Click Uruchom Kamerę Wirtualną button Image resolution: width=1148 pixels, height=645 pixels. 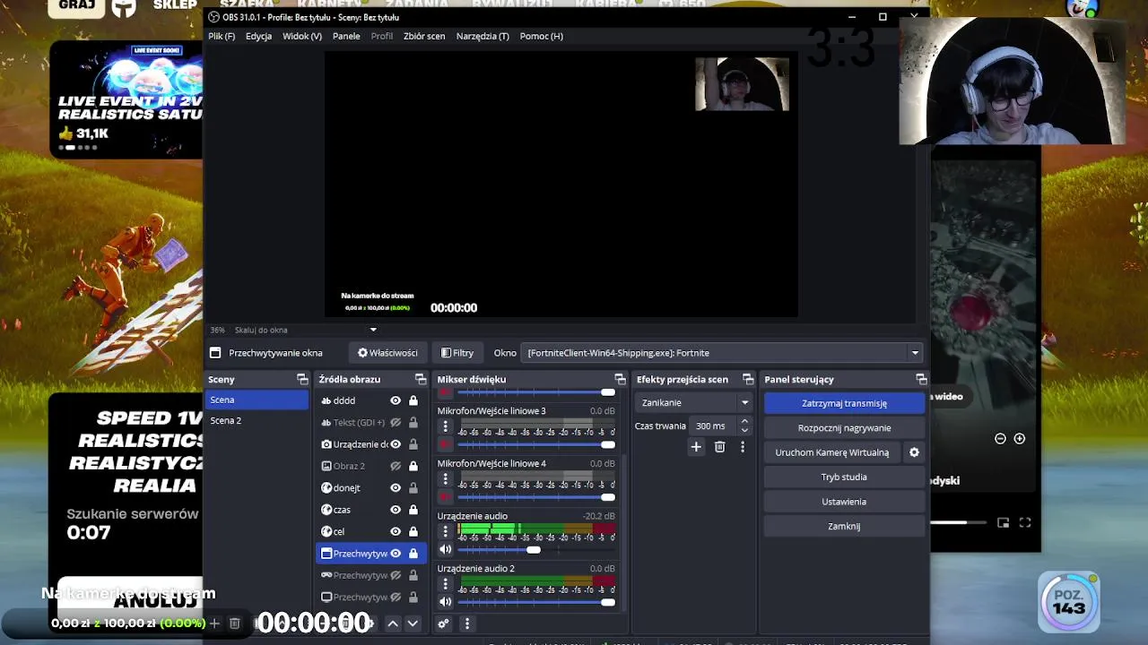click(x=832, y=452)
